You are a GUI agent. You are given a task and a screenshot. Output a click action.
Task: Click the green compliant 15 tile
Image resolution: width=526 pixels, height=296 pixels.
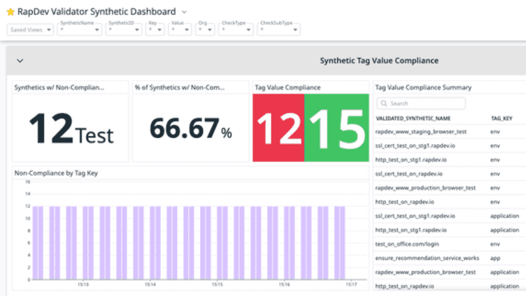[x=337, y=128]
